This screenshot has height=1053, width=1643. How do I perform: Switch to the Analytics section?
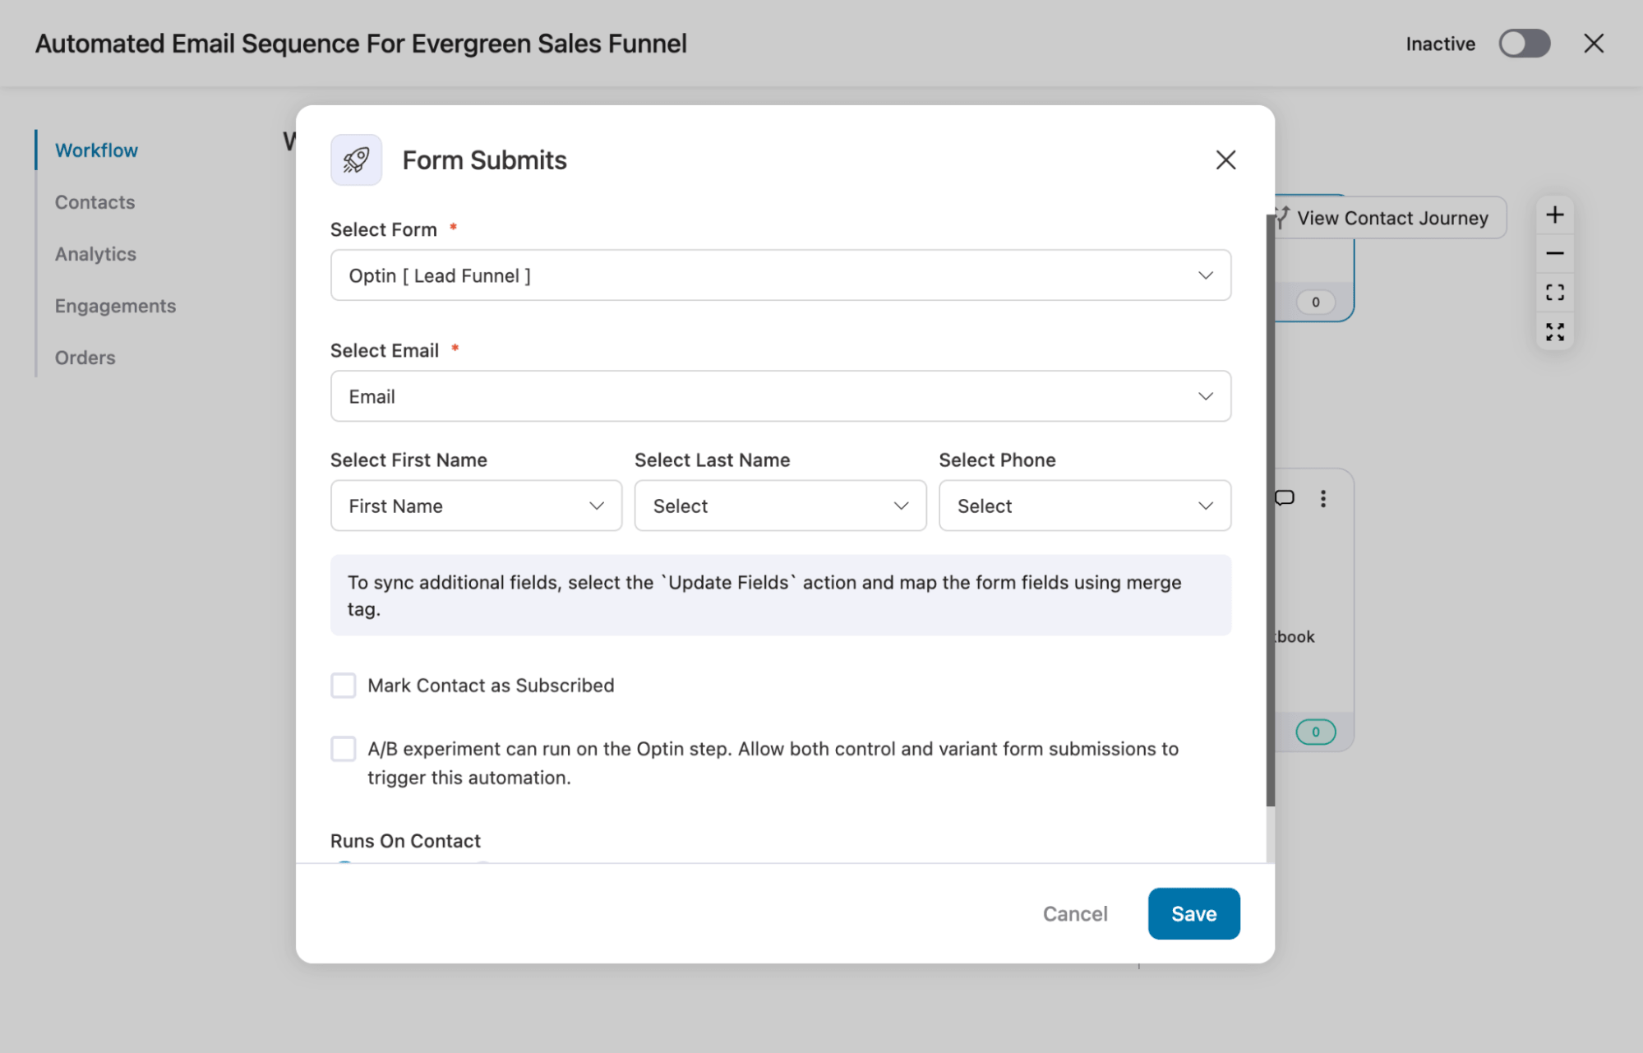(x=95, y=253)
